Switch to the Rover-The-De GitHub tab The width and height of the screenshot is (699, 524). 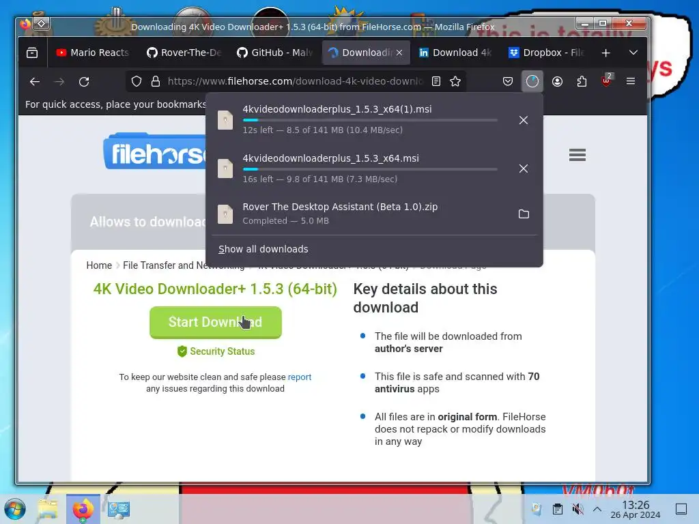coord(184,53)
